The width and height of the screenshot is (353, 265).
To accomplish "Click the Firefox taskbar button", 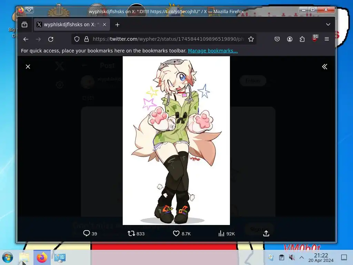I will pos(42,257).
